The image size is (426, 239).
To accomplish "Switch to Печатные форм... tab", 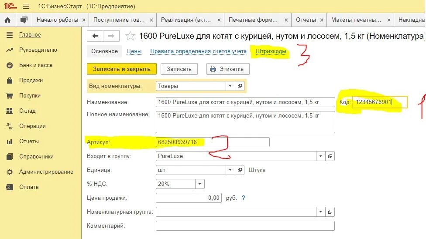I will (253, 20).
